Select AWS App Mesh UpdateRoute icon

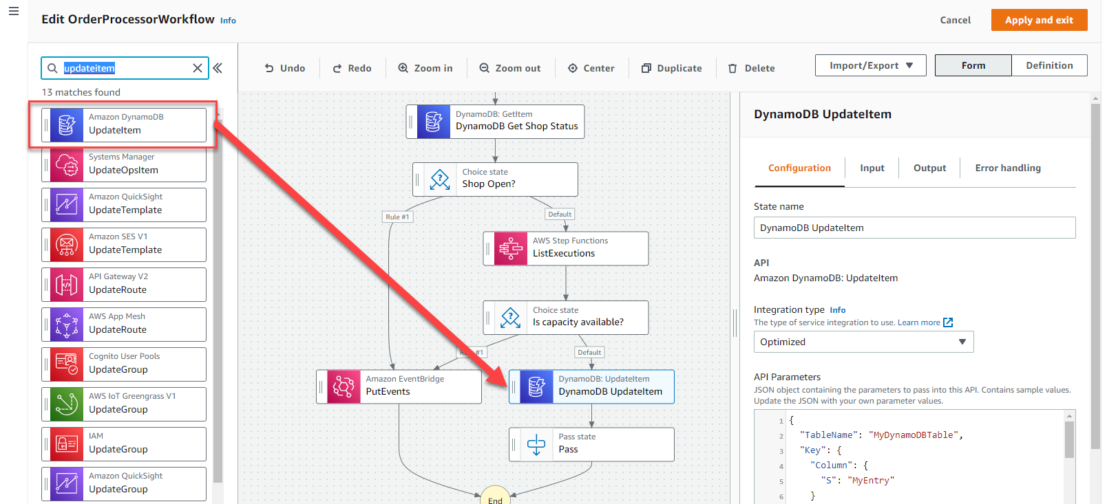tap(67, 325)
